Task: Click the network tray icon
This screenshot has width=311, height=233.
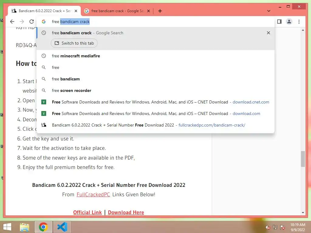Action: tap(275, 227)
